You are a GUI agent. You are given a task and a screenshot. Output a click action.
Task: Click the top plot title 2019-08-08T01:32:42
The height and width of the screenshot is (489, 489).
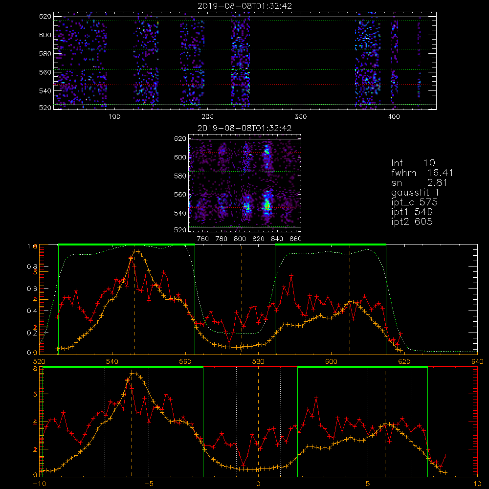tap(245, 6)
